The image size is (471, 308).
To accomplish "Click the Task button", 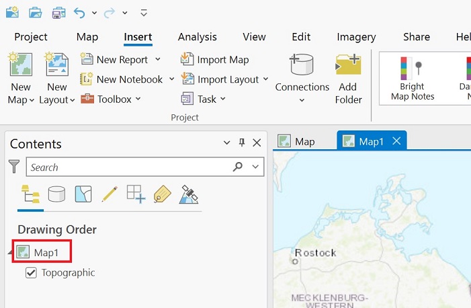I will pyautogui.click(x=199, y=99).
